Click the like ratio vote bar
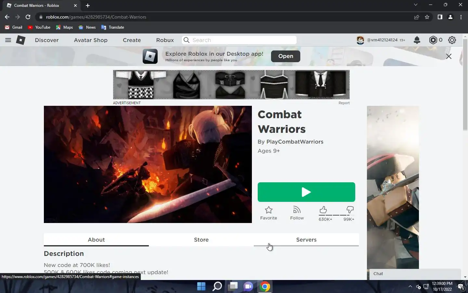This screenshot has height=293, width=468. click(x=336, y=215)
